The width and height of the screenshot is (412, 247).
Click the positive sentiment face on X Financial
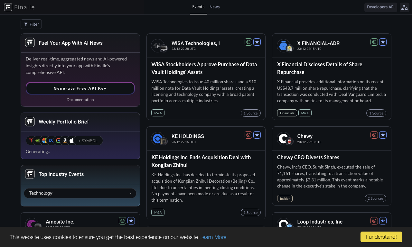pos(374,42)
